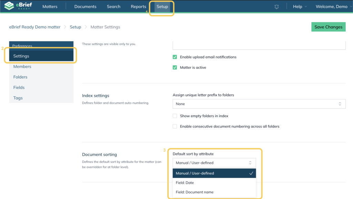Open the Matters menu
This screenshot has width=353, height=199.
pyautogui.click(x=50, y=7)
